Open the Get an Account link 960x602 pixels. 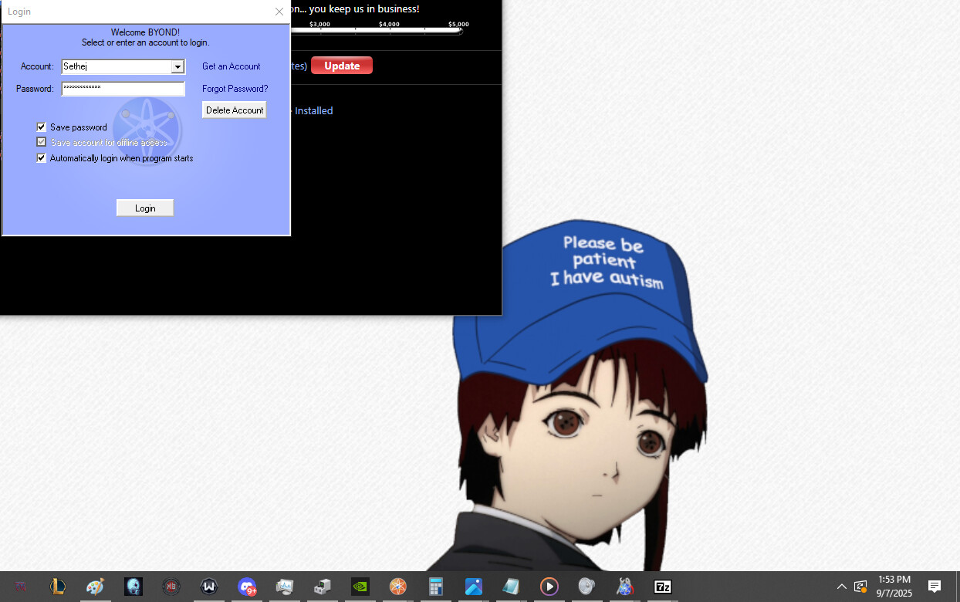(232, 66)
